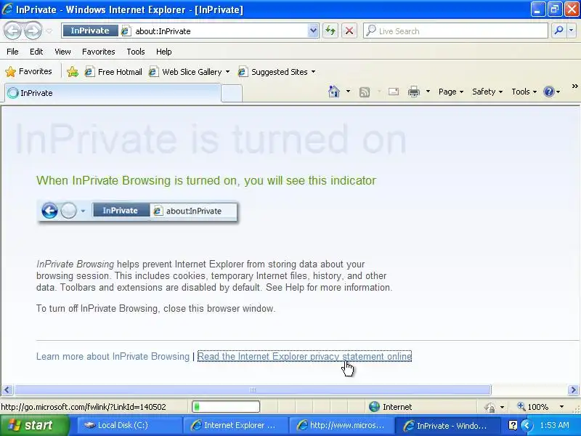
Task: Expand the command bar overflow chevron
Action: 574,86
